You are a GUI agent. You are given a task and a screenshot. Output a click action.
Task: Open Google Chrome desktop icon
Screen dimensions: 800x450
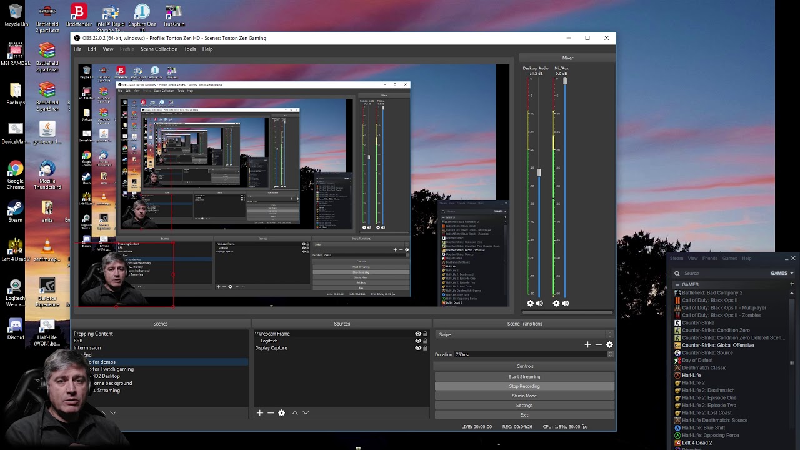[x=16, y=175]
